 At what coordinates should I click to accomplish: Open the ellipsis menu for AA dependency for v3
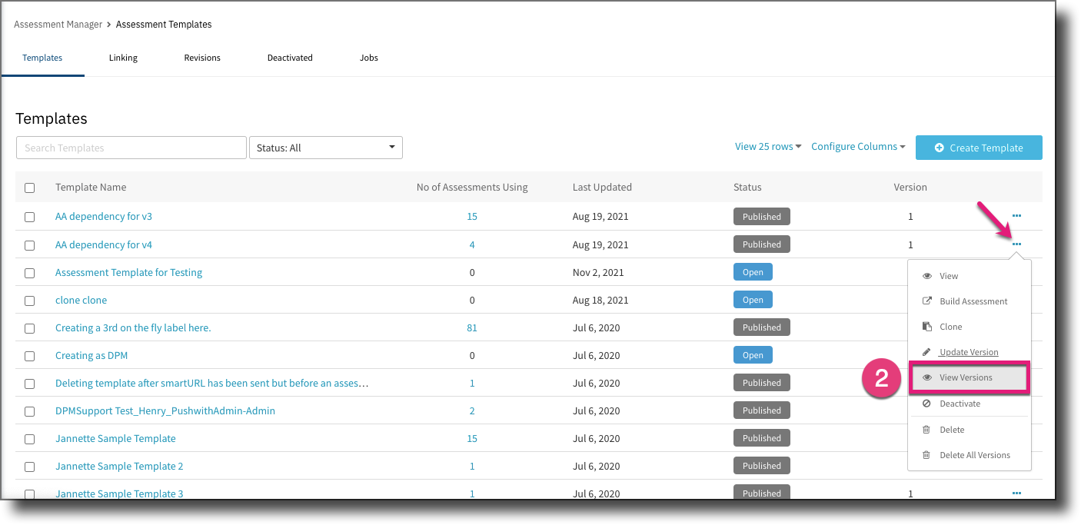tap(1016, 216)
